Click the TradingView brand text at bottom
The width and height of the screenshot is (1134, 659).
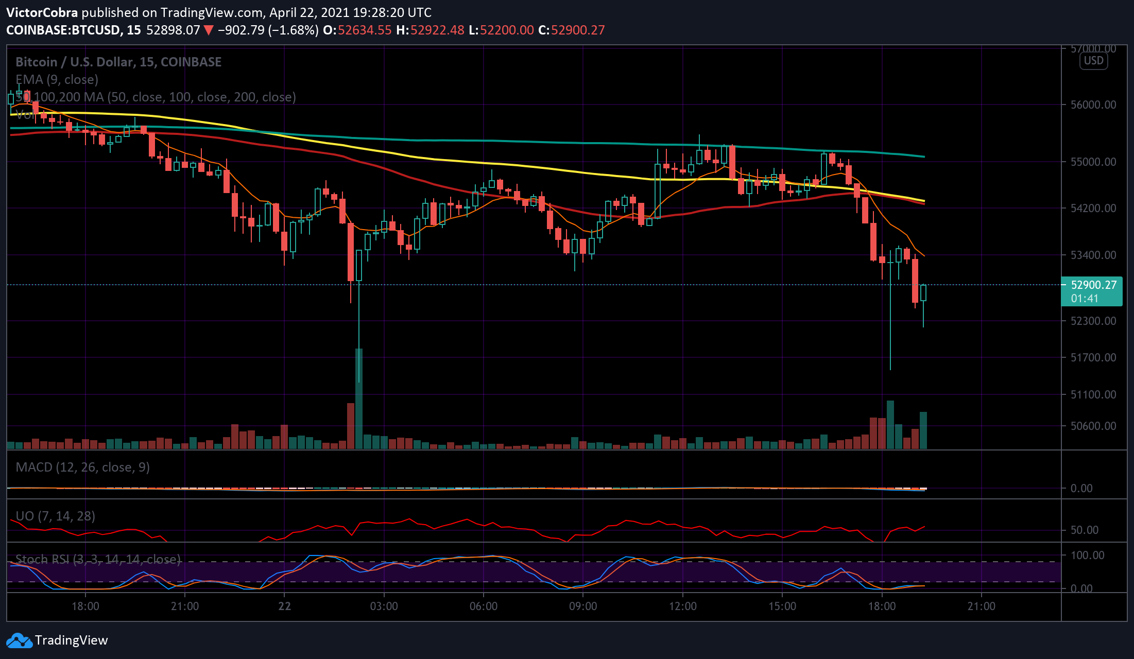tap(72, 640)
